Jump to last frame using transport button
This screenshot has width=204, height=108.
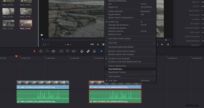click(168, 45)
